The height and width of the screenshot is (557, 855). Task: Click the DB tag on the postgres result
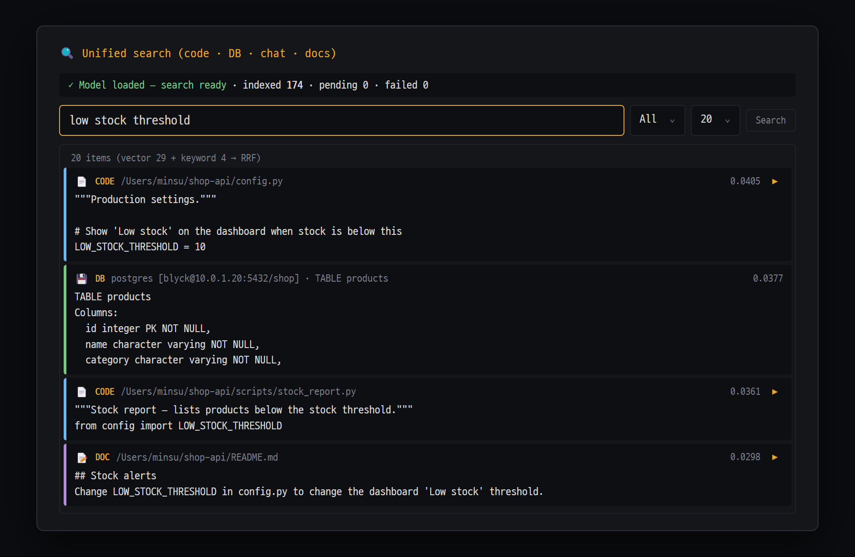[x=100, y=278]
